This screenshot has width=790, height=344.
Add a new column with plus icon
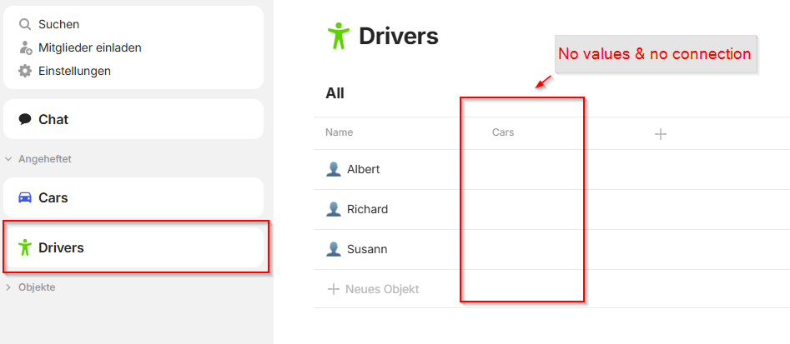pos(660,134)
